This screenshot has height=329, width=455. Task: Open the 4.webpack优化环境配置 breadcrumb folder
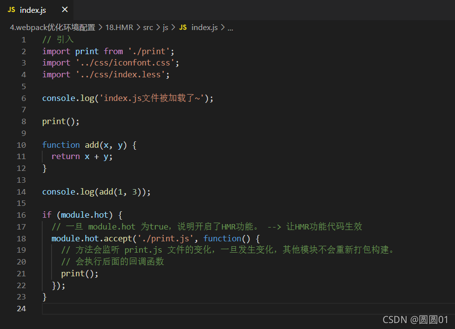(x=53, y=28)
